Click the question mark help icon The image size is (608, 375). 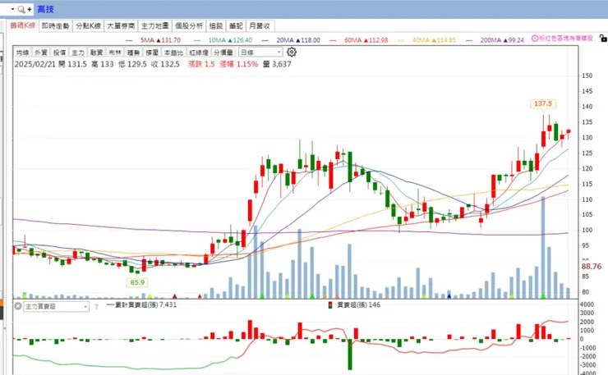(96, 307)
